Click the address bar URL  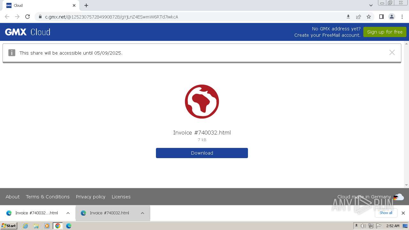[112, 17]
